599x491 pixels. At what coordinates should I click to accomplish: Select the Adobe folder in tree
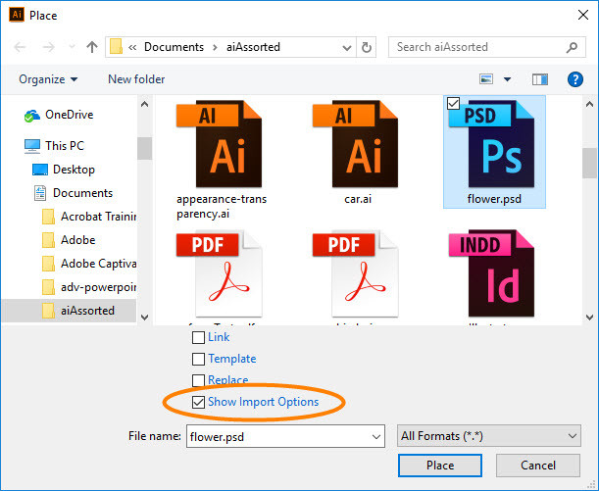click(x=69, y=240)
